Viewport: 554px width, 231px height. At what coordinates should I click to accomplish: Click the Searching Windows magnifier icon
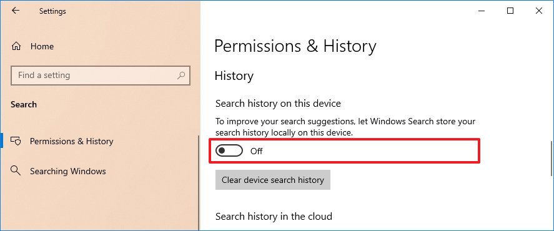[x=16, y=170]
